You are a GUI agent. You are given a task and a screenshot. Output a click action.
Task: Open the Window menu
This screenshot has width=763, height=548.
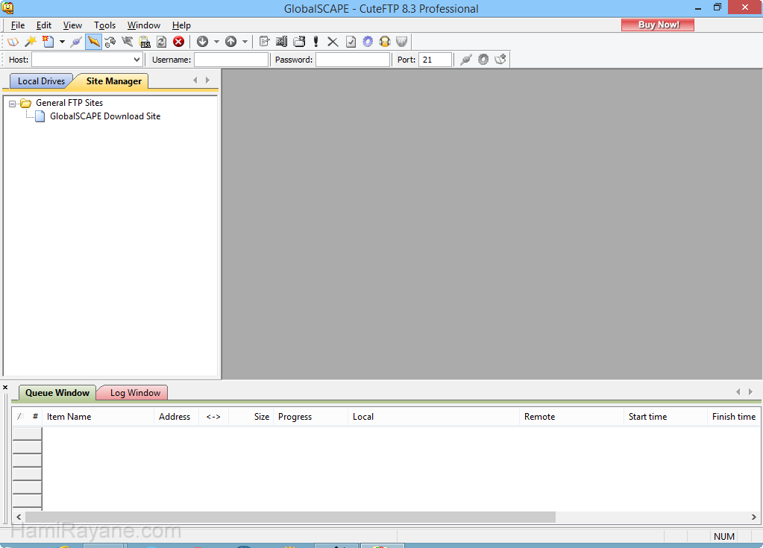(x=143, y=25)
